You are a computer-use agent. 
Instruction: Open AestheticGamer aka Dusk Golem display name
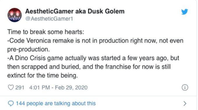[75, 11]
